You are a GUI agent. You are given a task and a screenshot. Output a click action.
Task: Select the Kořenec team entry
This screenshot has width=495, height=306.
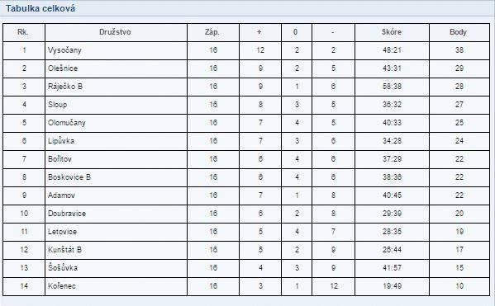coord(61,286)
